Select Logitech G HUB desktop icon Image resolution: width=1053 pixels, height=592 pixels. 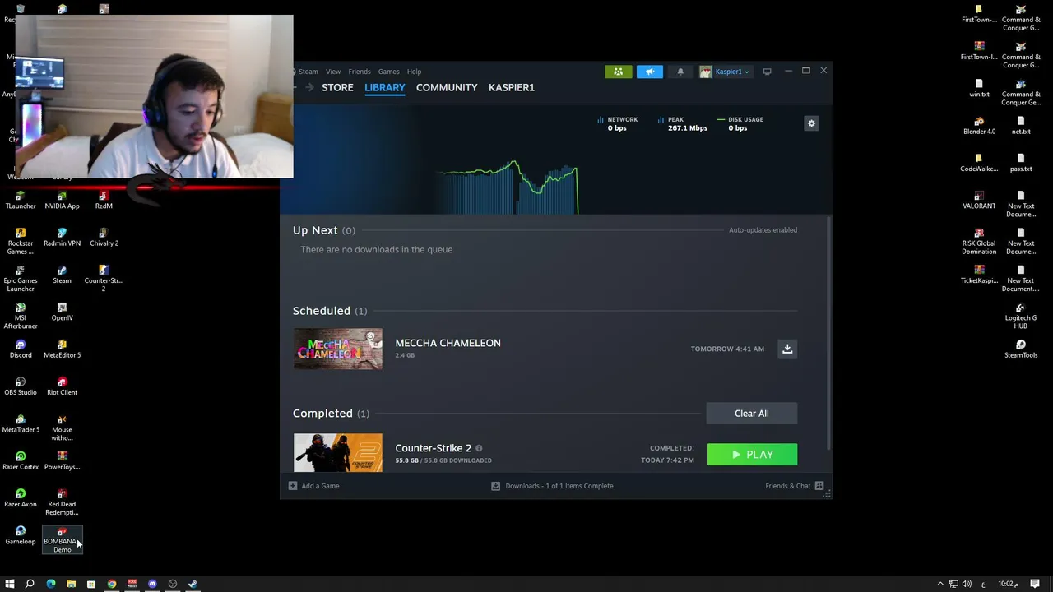1021,316
